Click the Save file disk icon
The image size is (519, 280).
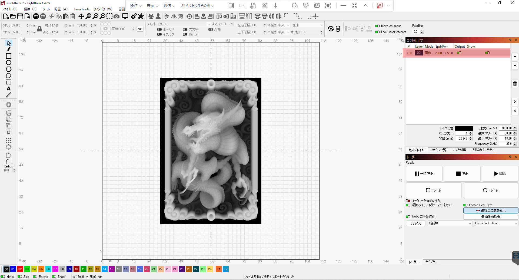point(20,17)
